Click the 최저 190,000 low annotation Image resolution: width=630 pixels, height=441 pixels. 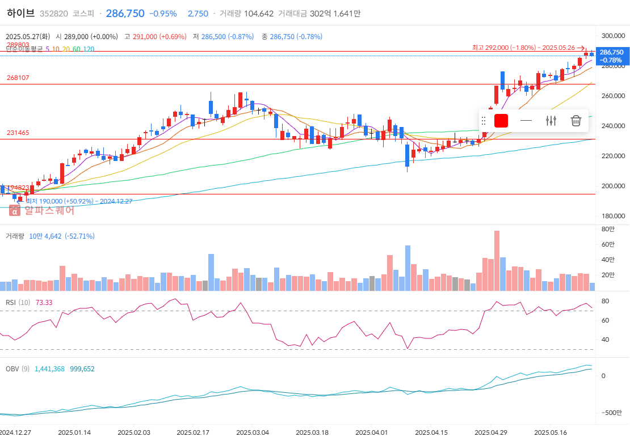(x=79, y=201)
